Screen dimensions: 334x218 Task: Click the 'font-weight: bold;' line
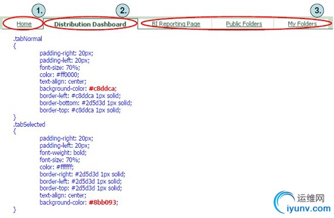pyautogui.click(x=63, y=152)
